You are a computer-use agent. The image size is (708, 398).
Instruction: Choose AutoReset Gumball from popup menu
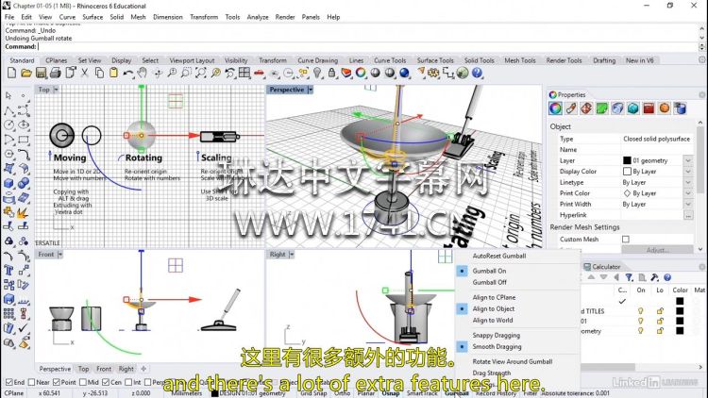(499, 256)
